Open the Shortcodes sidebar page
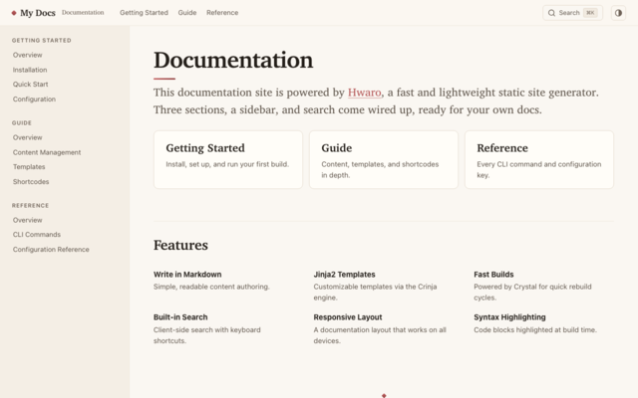 click(31, 181)
